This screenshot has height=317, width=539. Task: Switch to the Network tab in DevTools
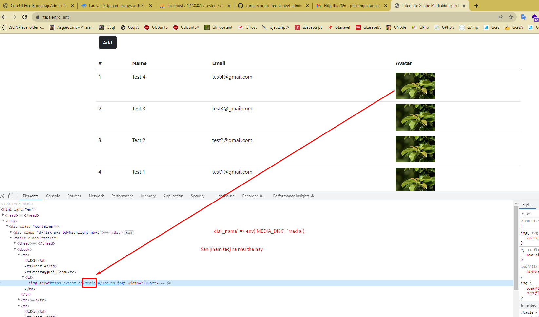click(96, 196)
